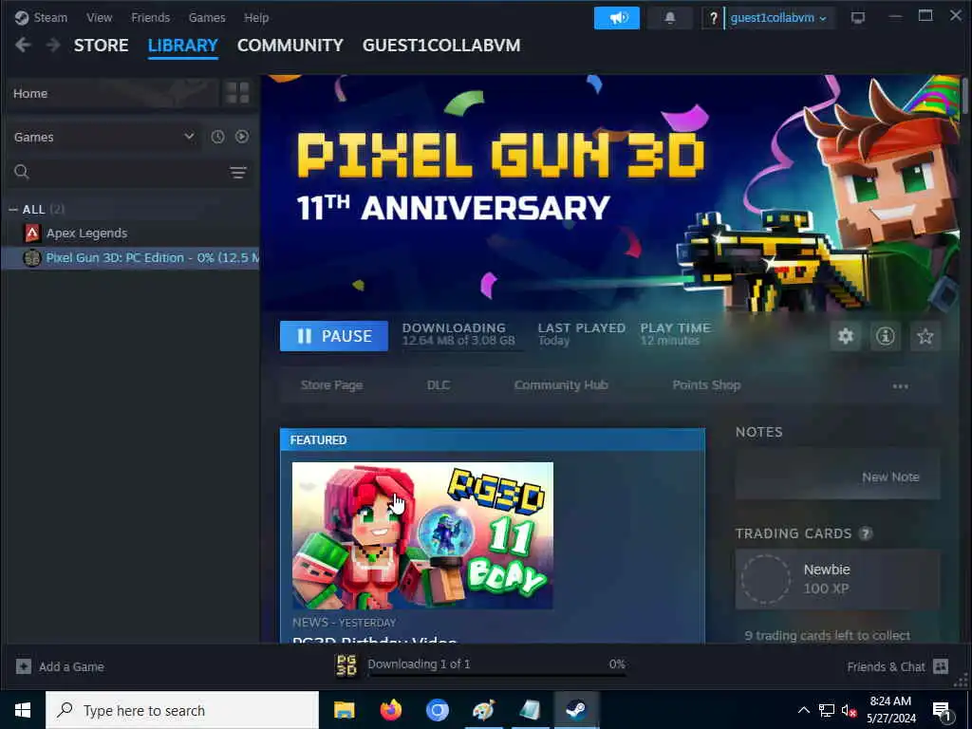Click 'Downloading 1 of 1' status text
This screenshot has height=729, width=972.
[x=419, y=664]
